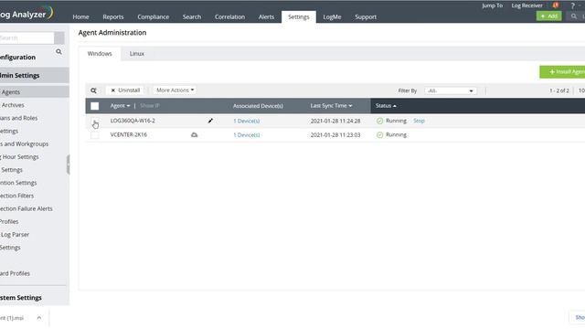
Task: Open Log Parser in the sidebar
Action: tap(15, 235)
